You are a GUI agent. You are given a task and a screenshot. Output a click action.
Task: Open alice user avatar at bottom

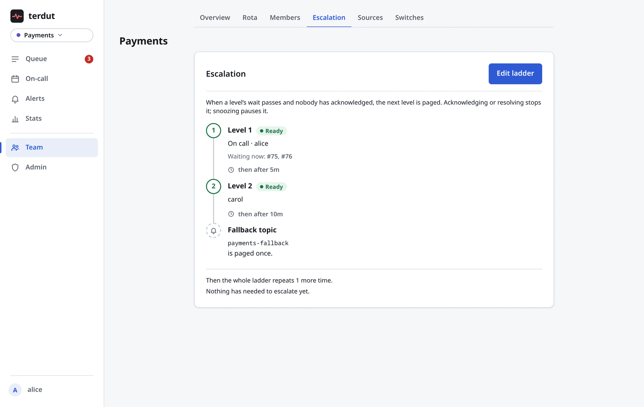15,390
